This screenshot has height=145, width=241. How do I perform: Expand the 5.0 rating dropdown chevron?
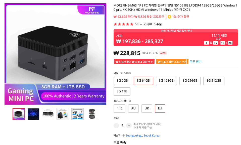141,24
